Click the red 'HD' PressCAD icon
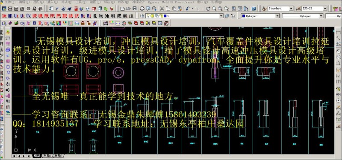This screenshot has width=342, height=160. click(x=10, y=16)
